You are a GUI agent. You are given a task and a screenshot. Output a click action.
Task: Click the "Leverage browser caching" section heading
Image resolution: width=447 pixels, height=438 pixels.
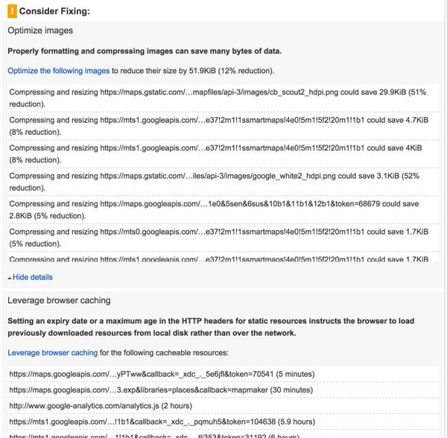click(59, 300)
